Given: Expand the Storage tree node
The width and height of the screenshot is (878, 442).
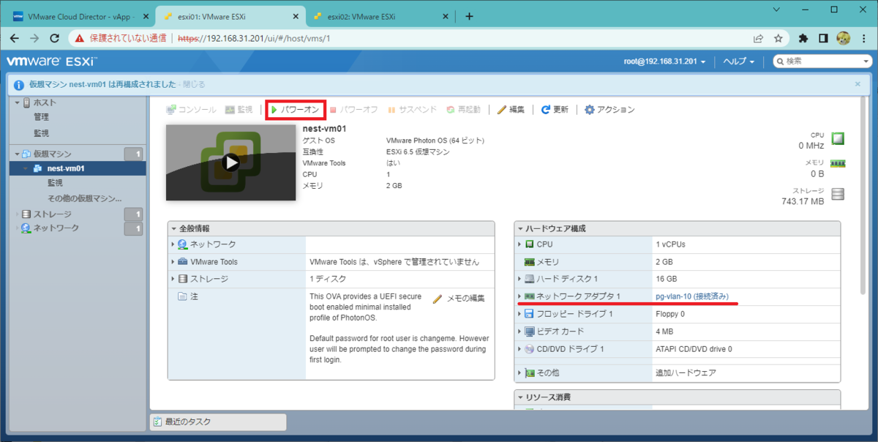Looking at the screenshot, I should point(18,214).
